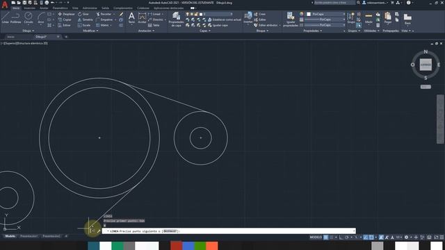Image resolution: width=445 pixels, height=250 pixels.
Task: Click Establecer como actual button
Action: (x=225, y=19)
